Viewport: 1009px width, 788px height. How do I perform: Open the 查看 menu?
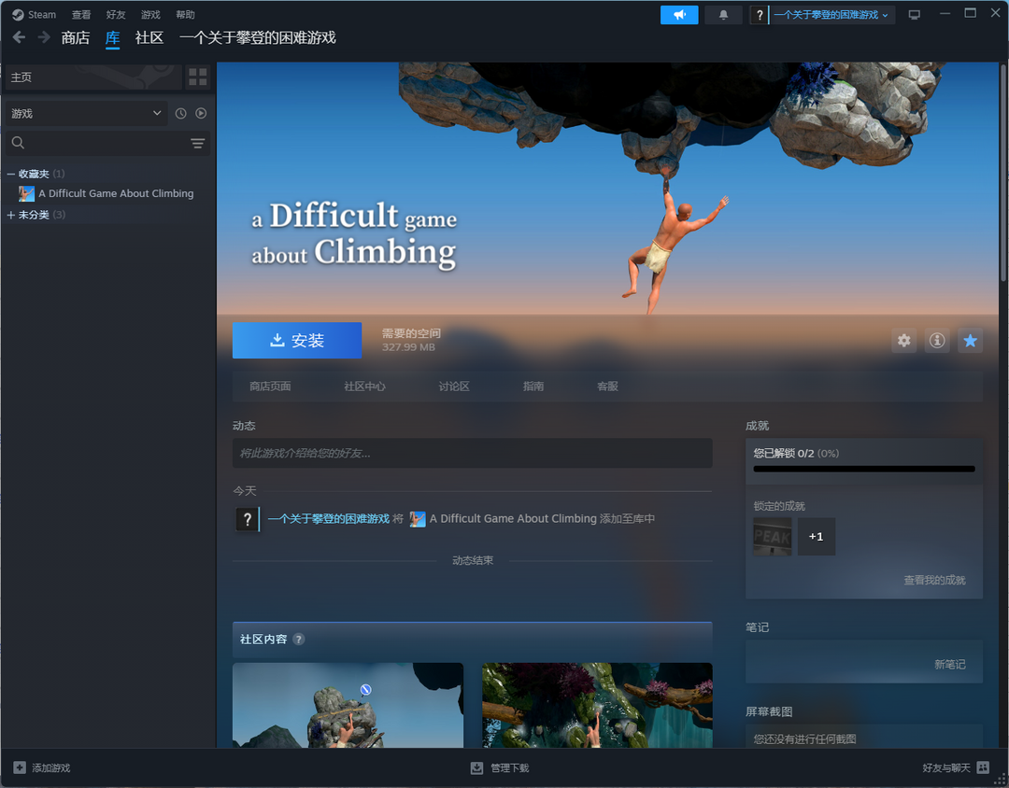(81, 14)
